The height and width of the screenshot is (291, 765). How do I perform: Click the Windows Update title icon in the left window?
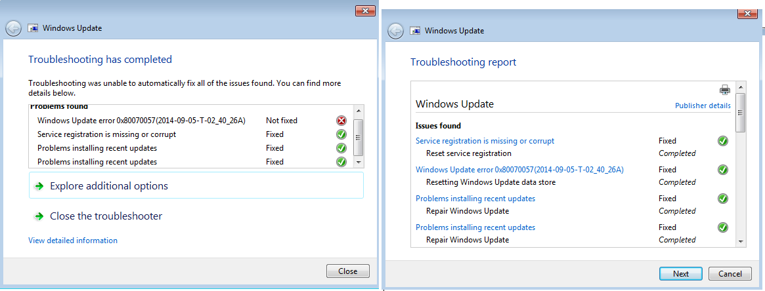33,28
